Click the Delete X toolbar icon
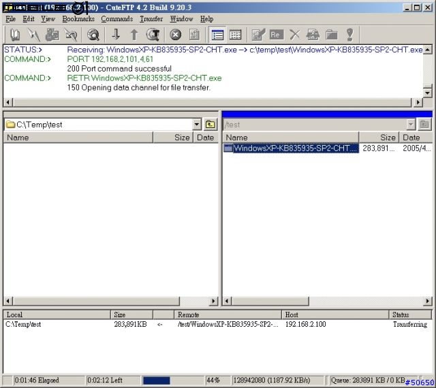436x388 pixels. pos(295,35)
